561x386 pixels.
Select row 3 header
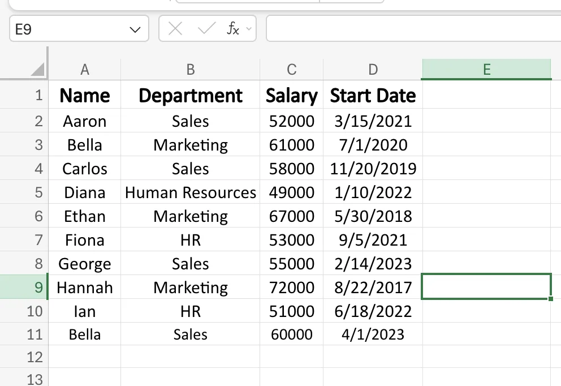24,145
